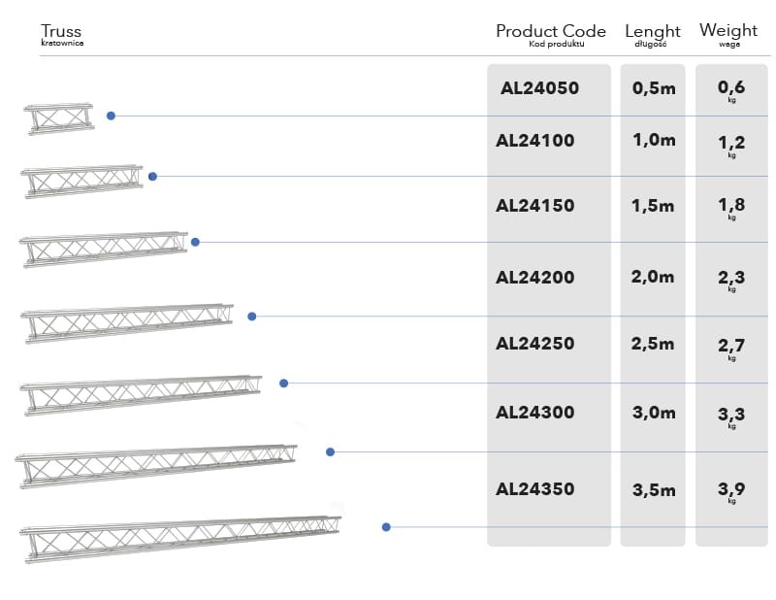Select the blue dot on the AL24300 line
Viewport: 776px width, 600px height.
(x=330, y=451)
